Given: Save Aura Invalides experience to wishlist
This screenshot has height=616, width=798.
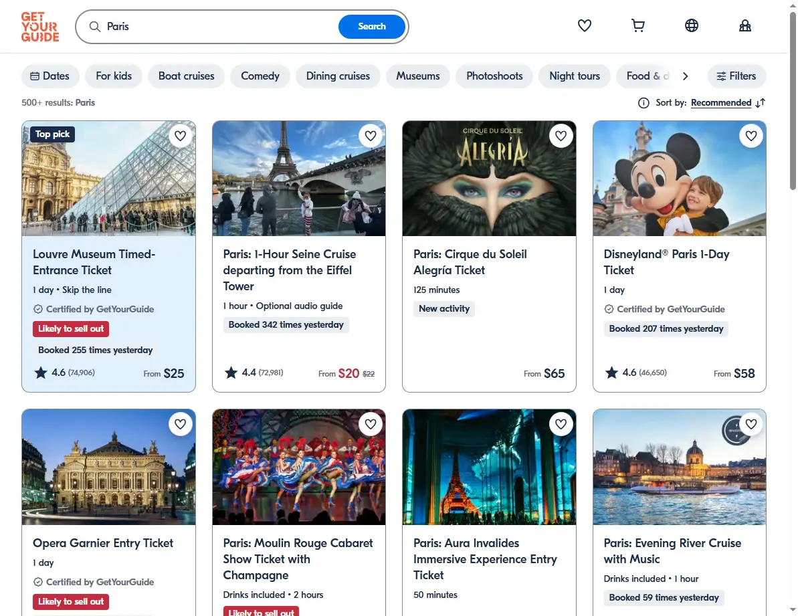Looking at the screenshot, I should point(561,424).
